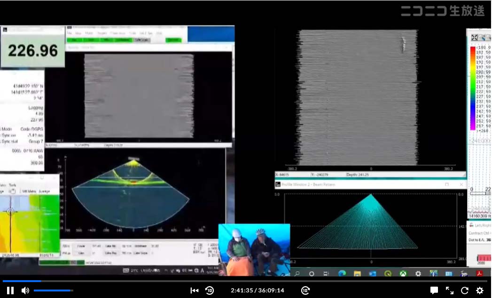Open QGIS from the taskbar
Screen dimensions: 492x298
click(x=388, y=274)
